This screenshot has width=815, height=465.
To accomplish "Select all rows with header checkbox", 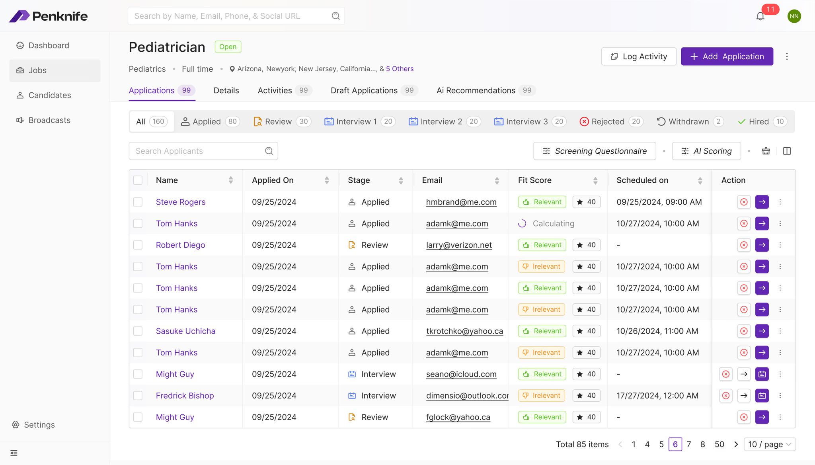I will pyautogui.click(x=138, y=180).
